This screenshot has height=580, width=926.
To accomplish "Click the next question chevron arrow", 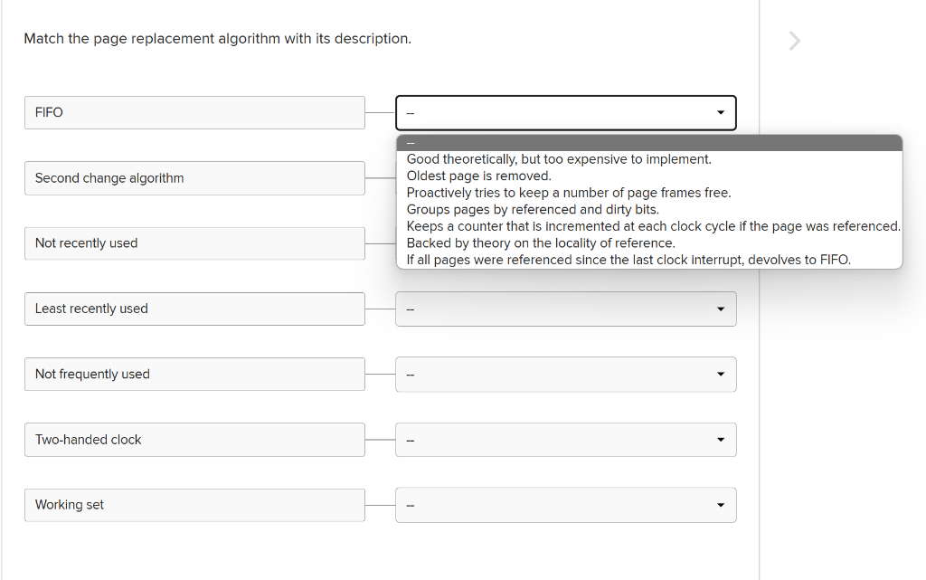I will [x=794, y=40].
